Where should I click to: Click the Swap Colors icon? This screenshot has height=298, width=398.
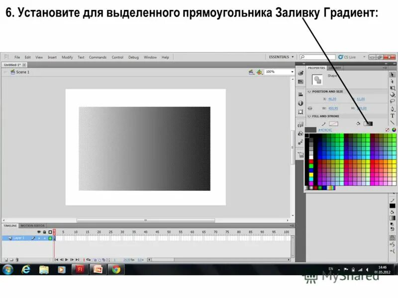coord(392,229)
